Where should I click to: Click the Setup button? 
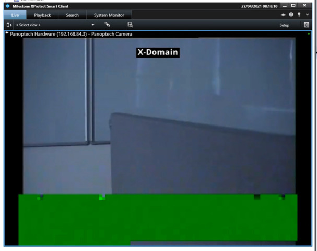(284, 25)
